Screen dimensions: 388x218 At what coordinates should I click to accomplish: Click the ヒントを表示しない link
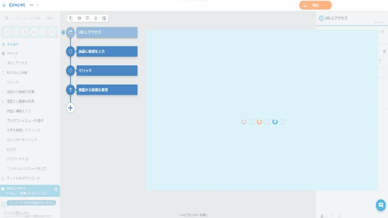[x=17, y=213]
